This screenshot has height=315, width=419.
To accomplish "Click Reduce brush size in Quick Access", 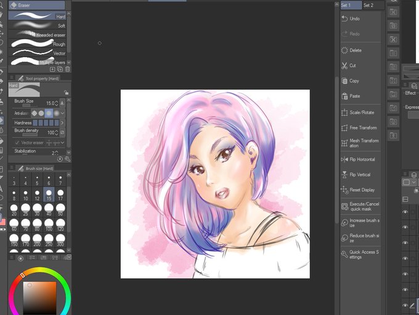I will 360,238.
